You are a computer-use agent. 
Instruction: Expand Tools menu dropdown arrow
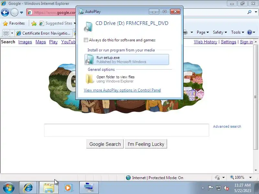pyautogui.click(x=243, y=32)
